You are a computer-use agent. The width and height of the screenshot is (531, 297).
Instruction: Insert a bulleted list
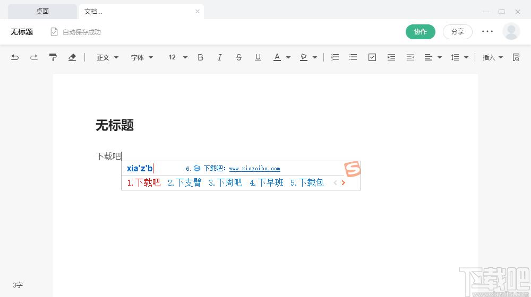click(353, 57)
